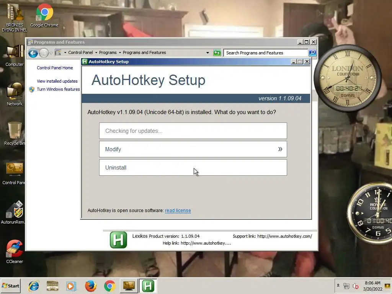Click the network tray icon
392x294 pixels.
coord(346,286)
